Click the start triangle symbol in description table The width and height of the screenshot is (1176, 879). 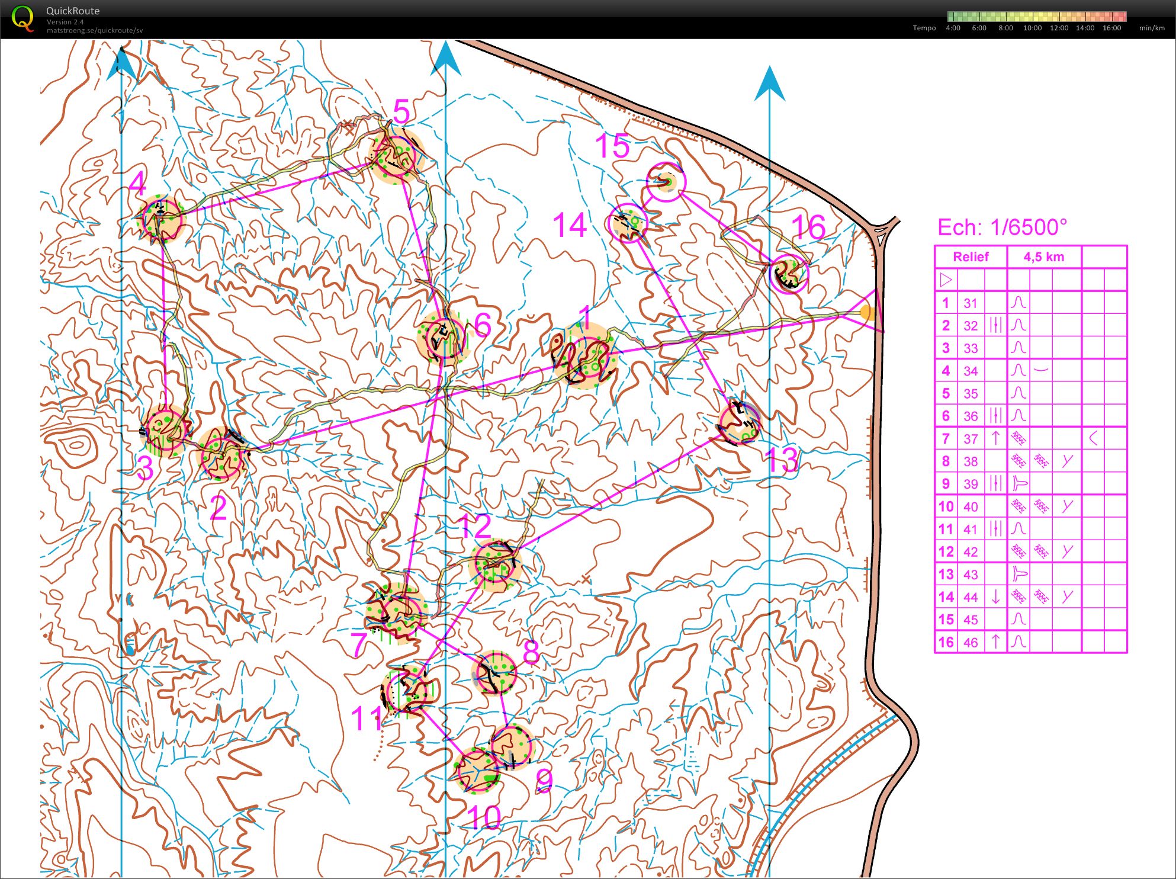[x=946, y=279]
